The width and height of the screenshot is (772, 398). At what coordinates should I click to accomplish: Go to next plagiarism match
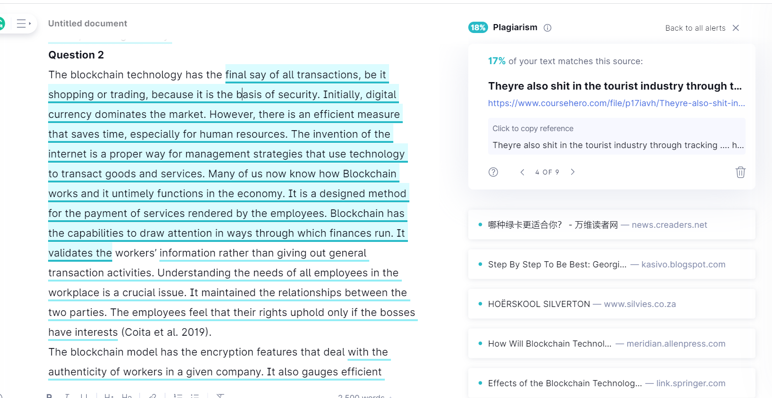coord(573,172)
